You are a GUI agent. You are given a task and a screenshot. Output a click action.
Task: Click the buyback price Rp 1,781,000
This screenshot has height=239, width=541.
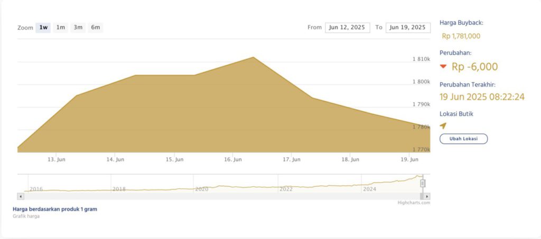click(461, 36)
